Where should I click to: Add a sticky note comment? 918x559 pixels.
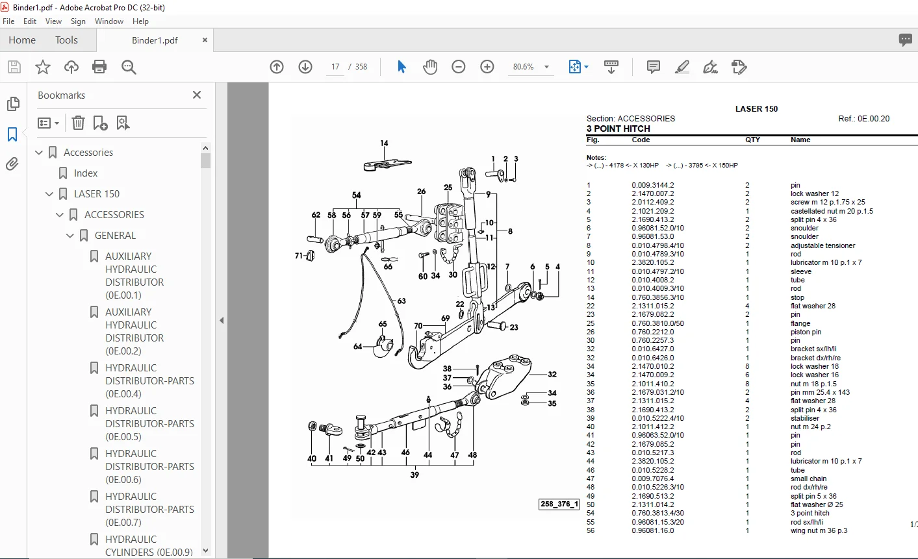(654, 67)
